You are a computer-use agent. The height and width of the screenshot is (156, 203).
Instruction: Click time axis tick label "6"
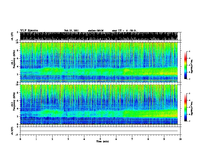coord(116,139)
